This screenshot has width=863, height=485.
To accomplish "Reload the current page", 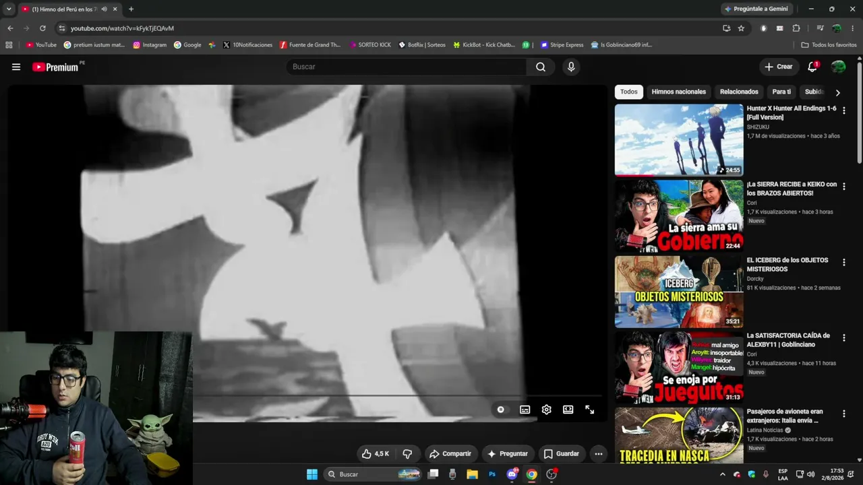I will 42,28.
